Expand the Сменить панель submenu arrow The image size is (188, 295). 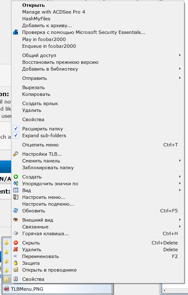180,161
